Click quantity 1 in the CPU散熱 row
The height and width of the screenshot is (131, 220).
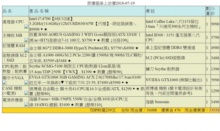point(207,69)
